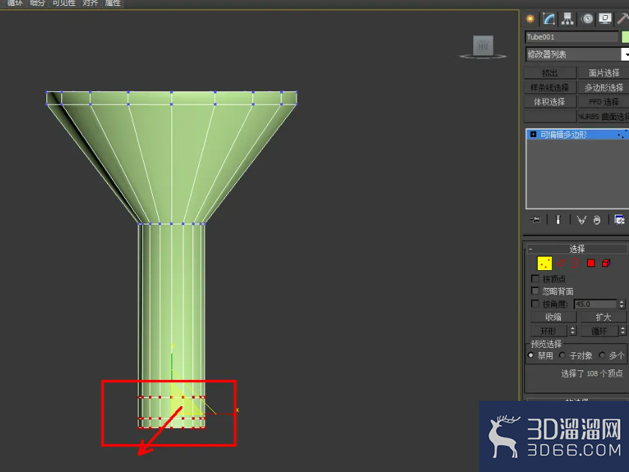Click the 样条线选择 modifier button

tap(550, 88)
